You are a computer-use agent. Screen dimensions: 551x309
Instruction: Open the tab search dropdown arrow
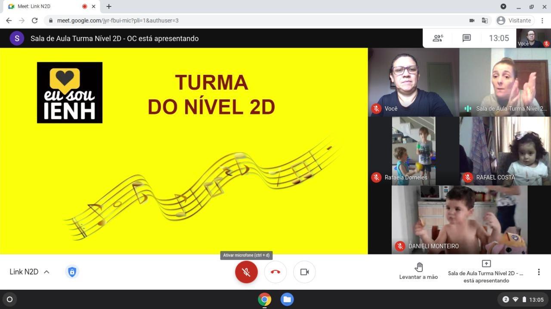[503, 6]
